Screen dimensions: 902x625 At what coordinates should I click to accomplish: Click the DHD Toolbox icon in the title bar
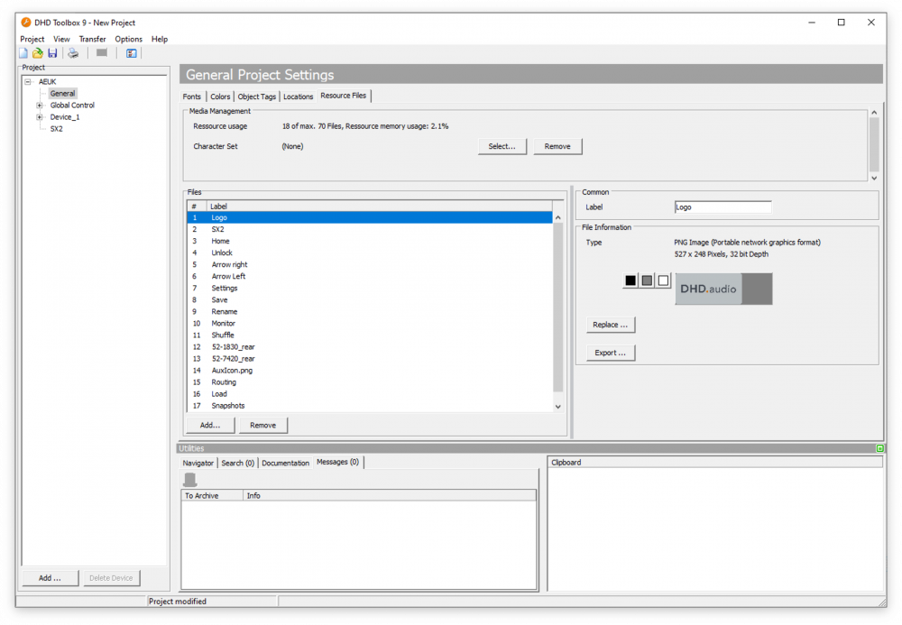pyautogui.click(x=24, y=23)
